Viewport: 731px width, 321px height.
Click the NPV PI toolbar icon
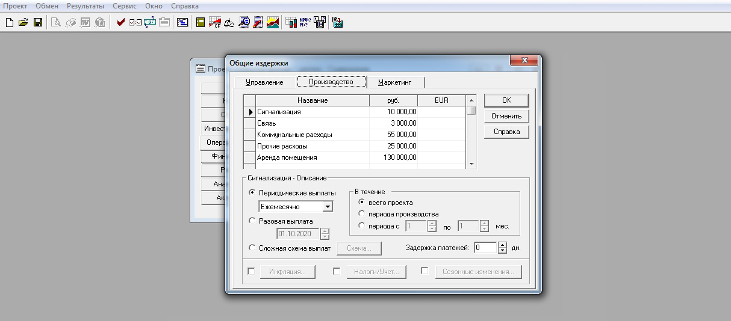pos(305,22)
